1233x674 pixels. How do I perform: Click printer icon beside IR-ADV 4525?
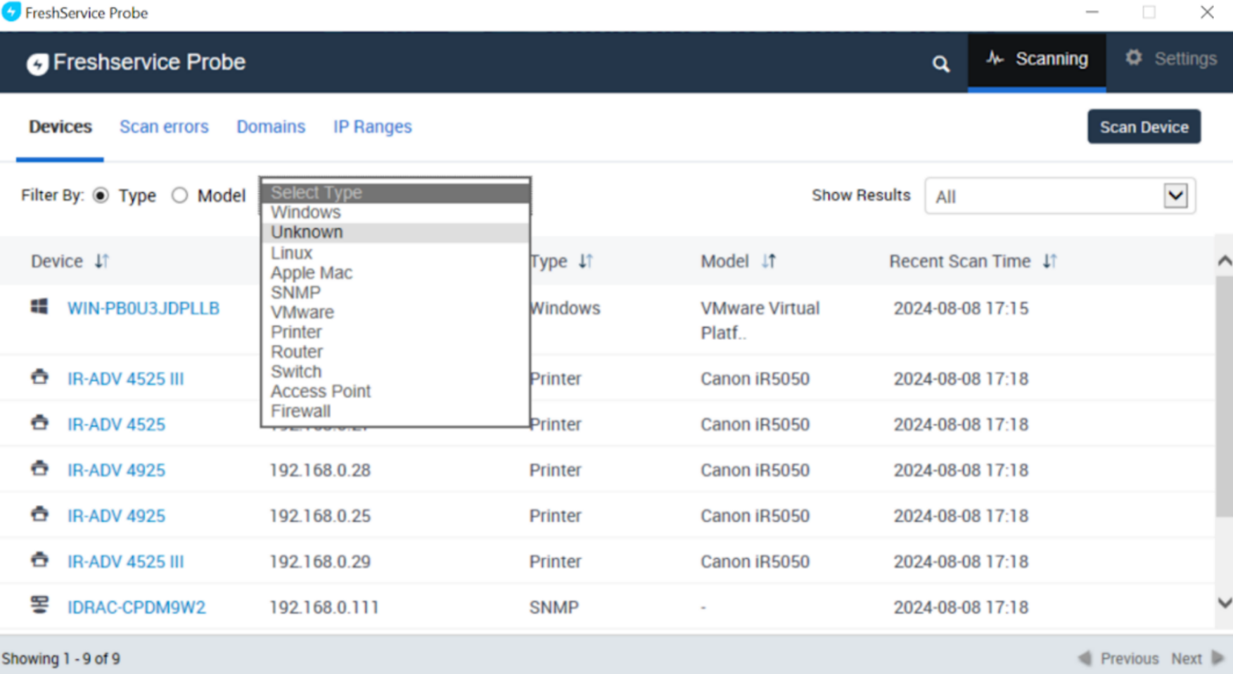(x=39, y=423)
